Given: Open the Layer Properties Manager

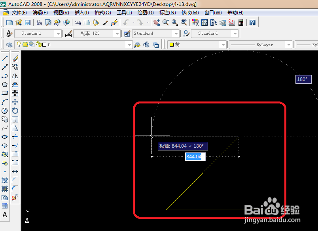Looking at the screenshot, I should point(9,45).
